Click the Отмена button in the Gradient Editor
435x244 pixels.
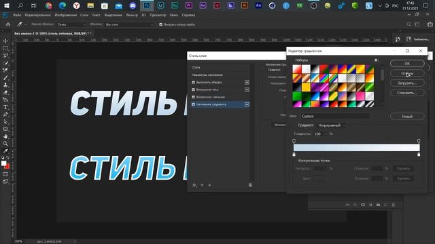click(407, 73)
